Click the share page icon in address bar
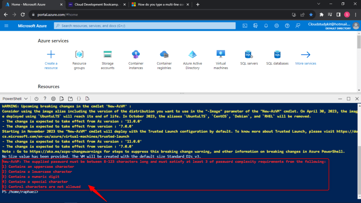 [302, 14]
